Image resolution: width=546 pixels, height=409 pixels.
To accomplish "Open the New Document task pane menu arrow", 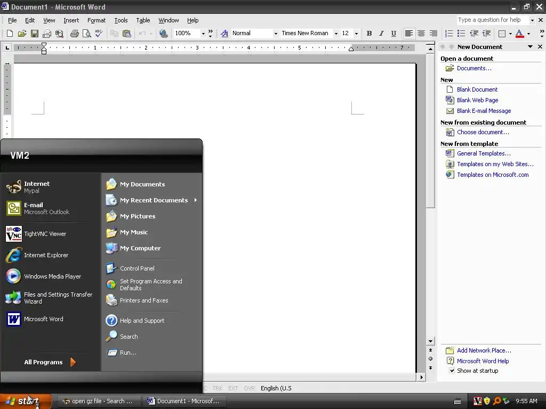I will 530,47.
